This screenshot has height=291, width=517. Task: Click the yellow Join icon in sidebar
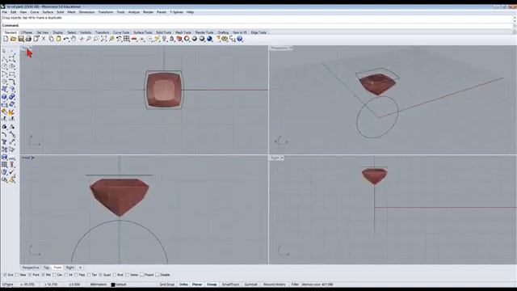pos(4,112)
